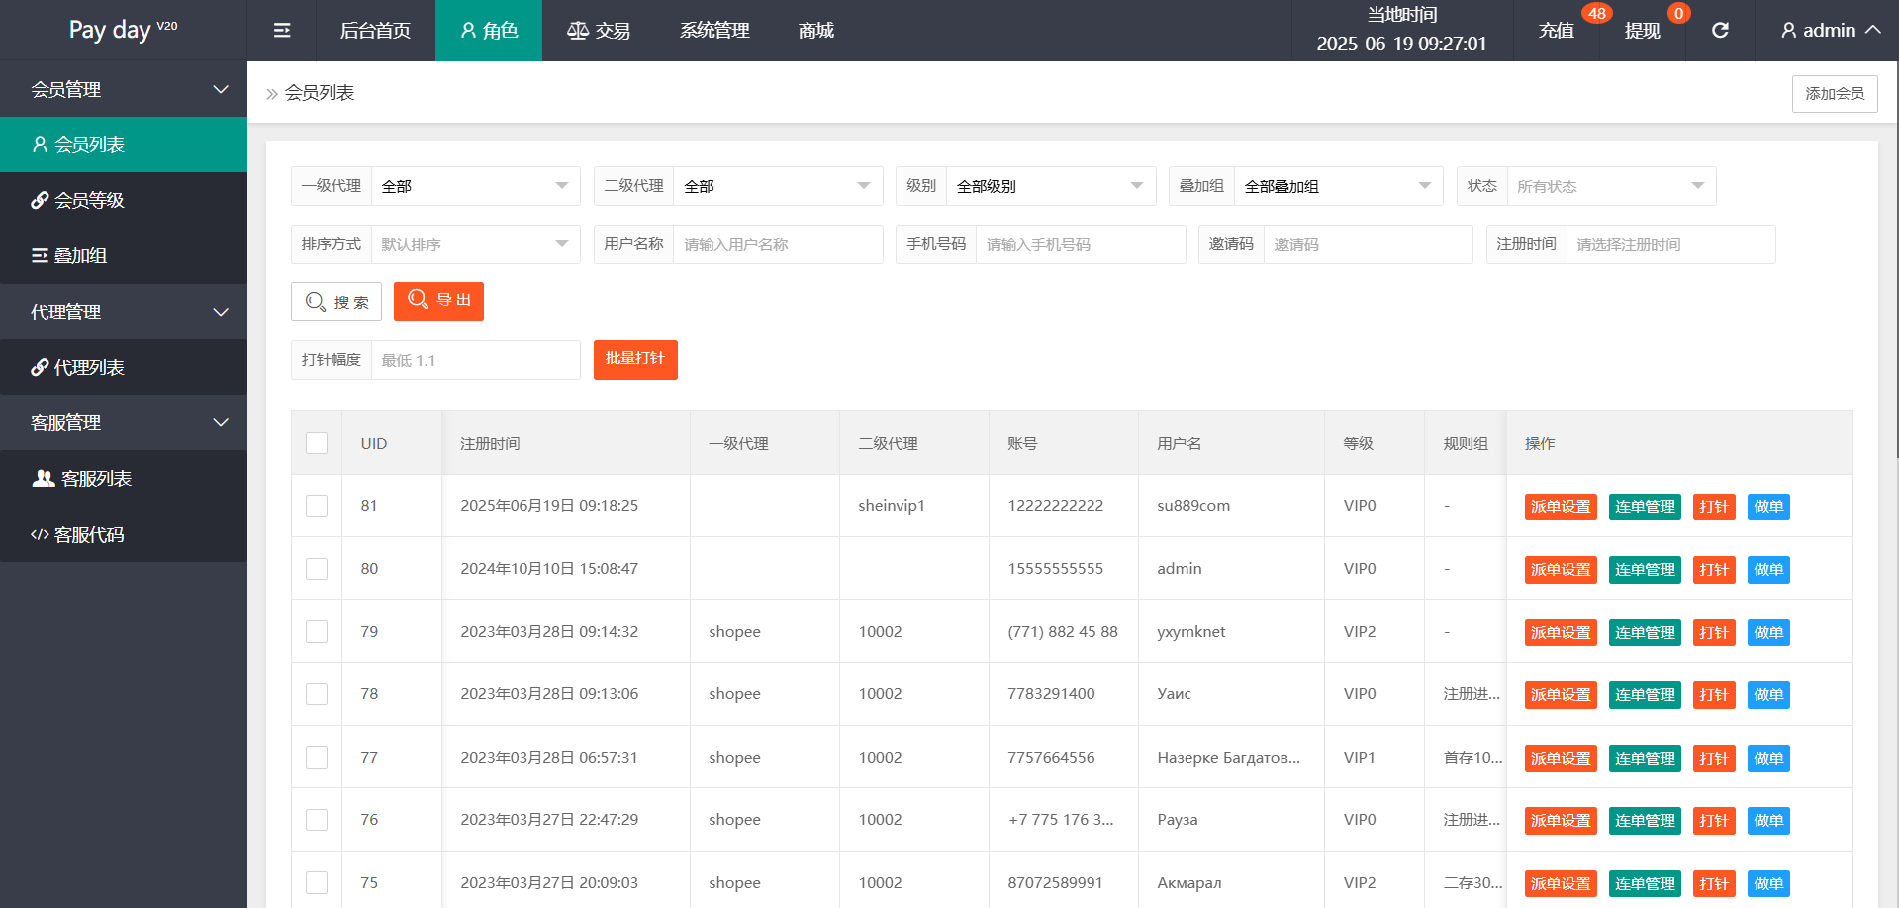The height and width of the screenshot is (908, 1899).
Task: Click 连单管理 for user Акмарал
Action: point(1645,883)
